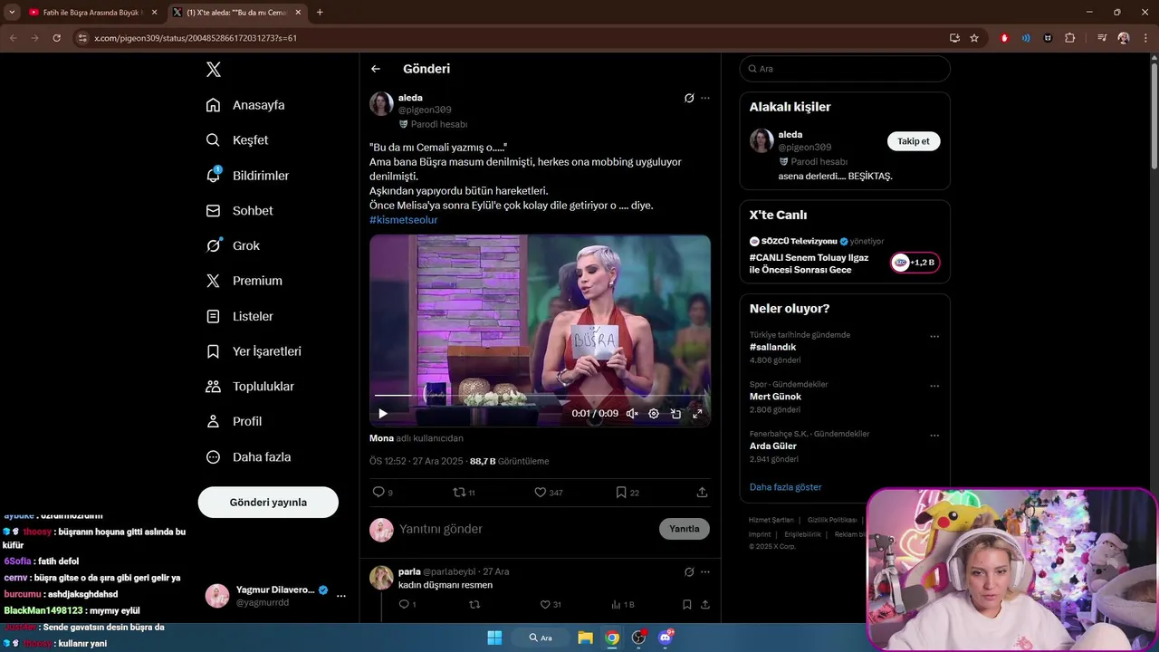Image resolution: width=1159 pixels, height=652 pixels.
Task: Click Grok icon on parla's reply
Action: point(688,572)
